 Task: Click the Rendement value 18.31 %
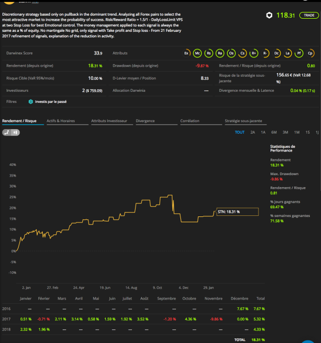pyautogui.click(x=95, y=66)
